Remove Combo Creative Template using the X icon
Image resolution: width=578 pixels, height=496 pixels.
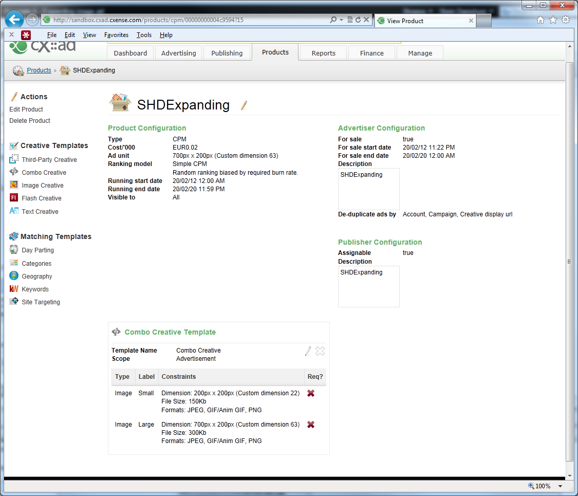[x=320, y=351]
